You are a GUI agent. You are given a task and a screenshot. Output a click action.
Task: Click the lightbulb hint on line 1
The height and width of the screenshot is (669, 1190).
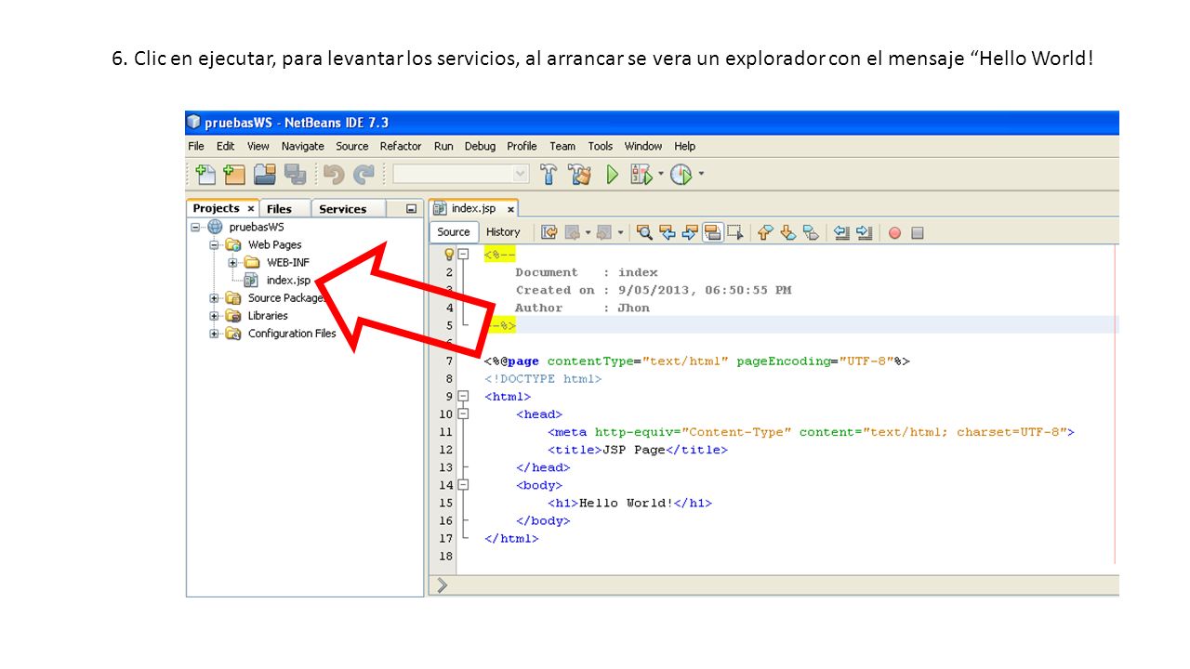point(448,254)
